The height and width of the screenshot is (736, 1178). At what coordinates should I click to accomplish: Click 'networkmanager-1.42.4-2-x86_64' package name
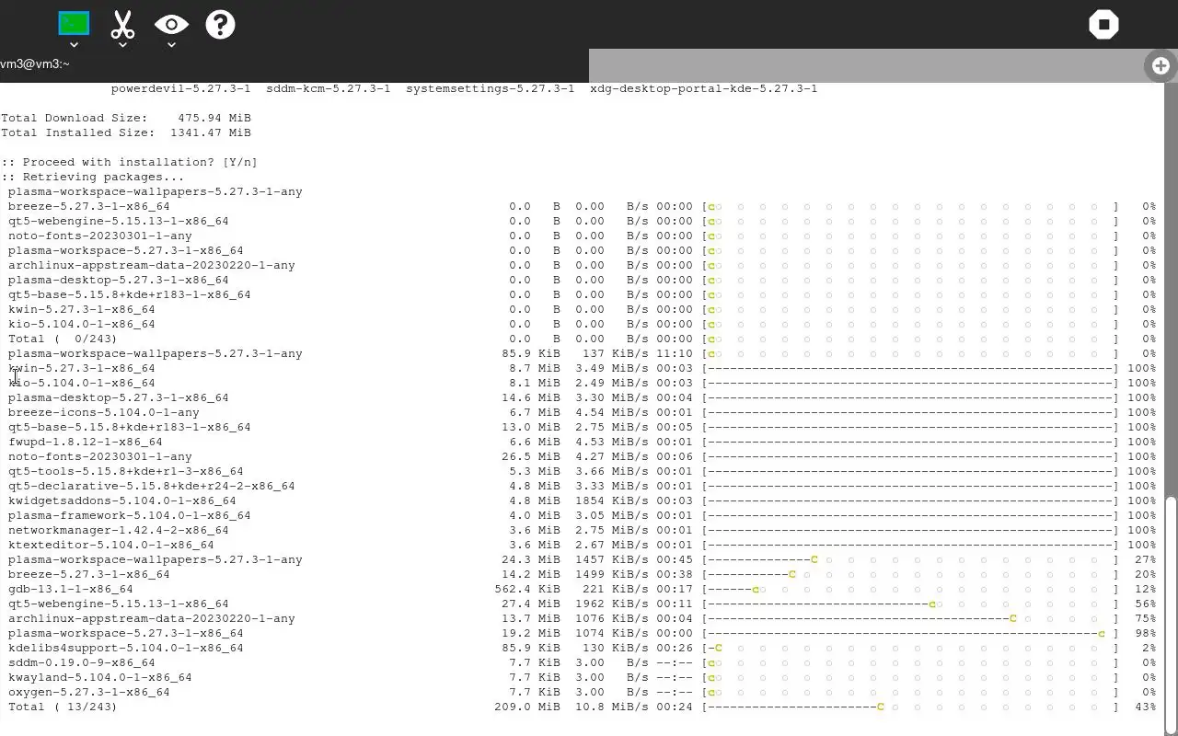coord(119,530)
